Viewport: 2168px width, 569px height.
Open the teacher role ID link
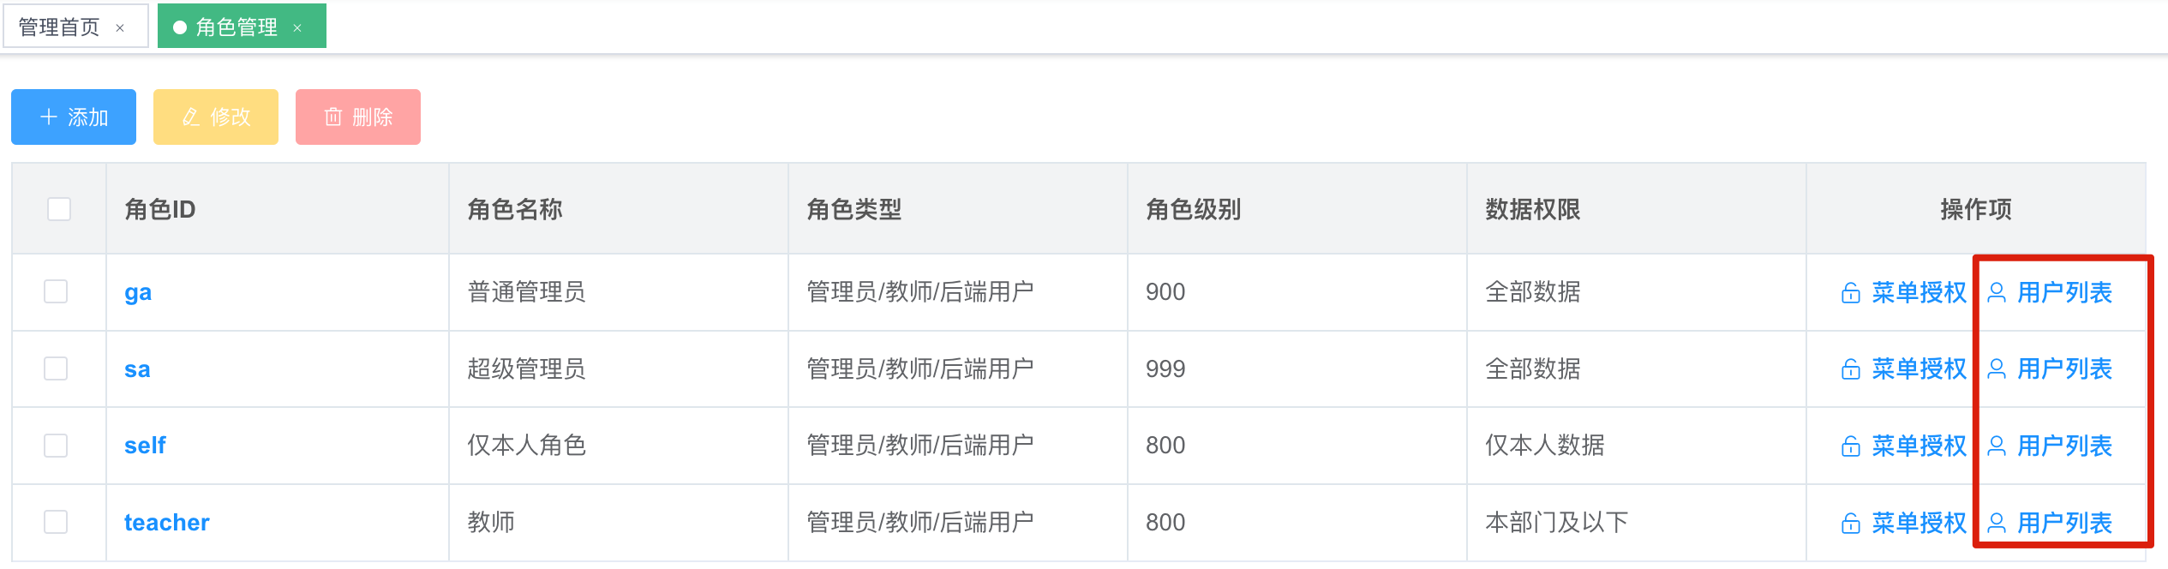click(166, 523)
